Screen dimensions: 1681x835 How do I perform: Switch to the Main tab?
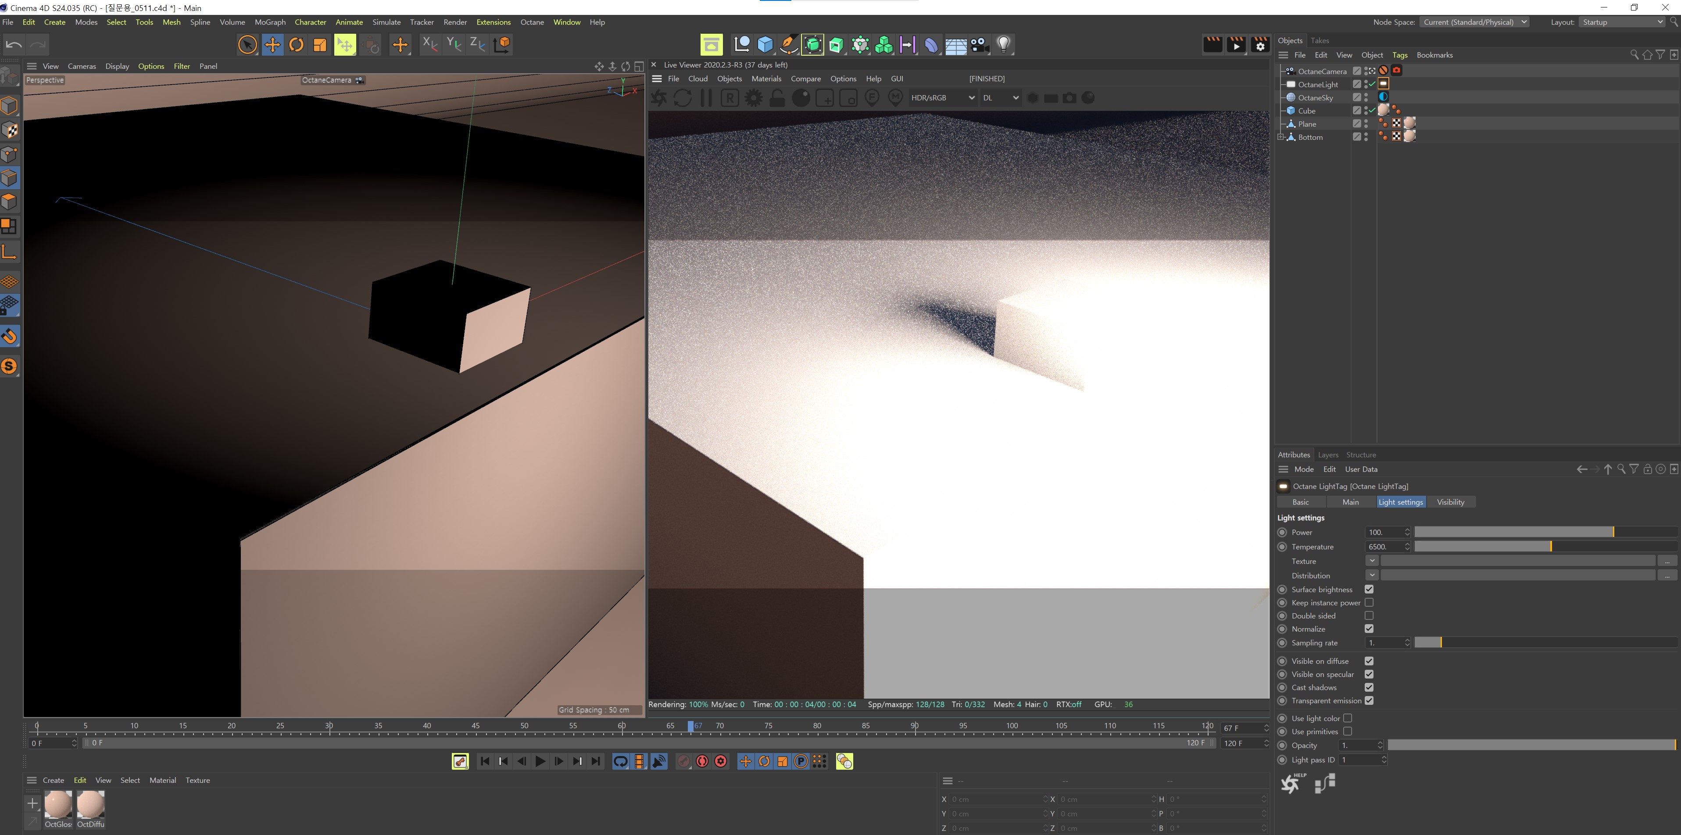(1350, 501)
